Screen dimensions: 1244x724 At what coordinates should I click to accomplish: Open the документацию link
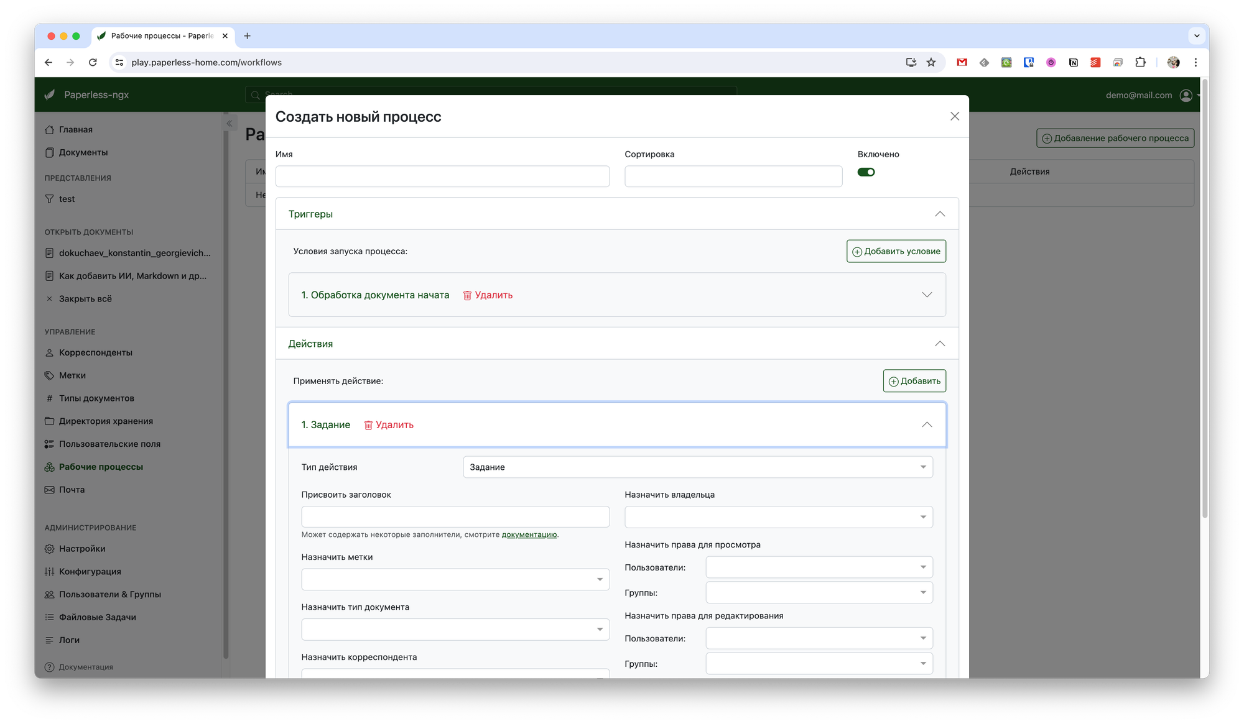coord(529,534)
